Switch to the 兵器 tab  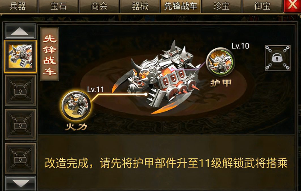click(18, 6)
